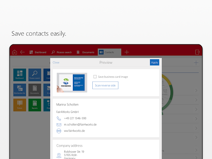Enable Save business card image checkbox
The image size is (212, 159).
[95, 77]
